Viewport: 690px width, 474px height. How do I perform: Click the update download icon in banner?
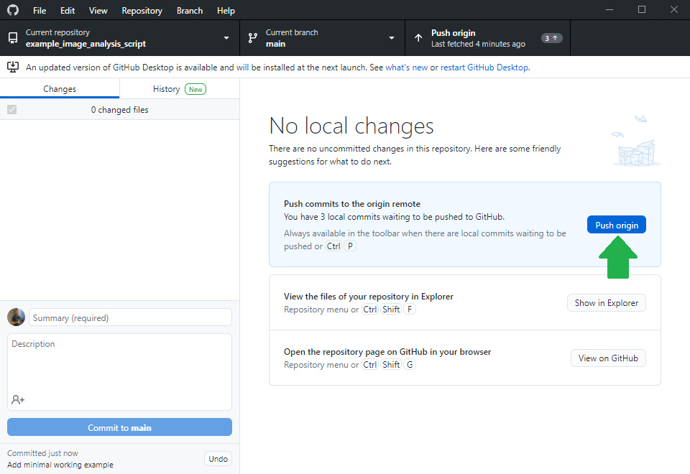click(13, 67)
